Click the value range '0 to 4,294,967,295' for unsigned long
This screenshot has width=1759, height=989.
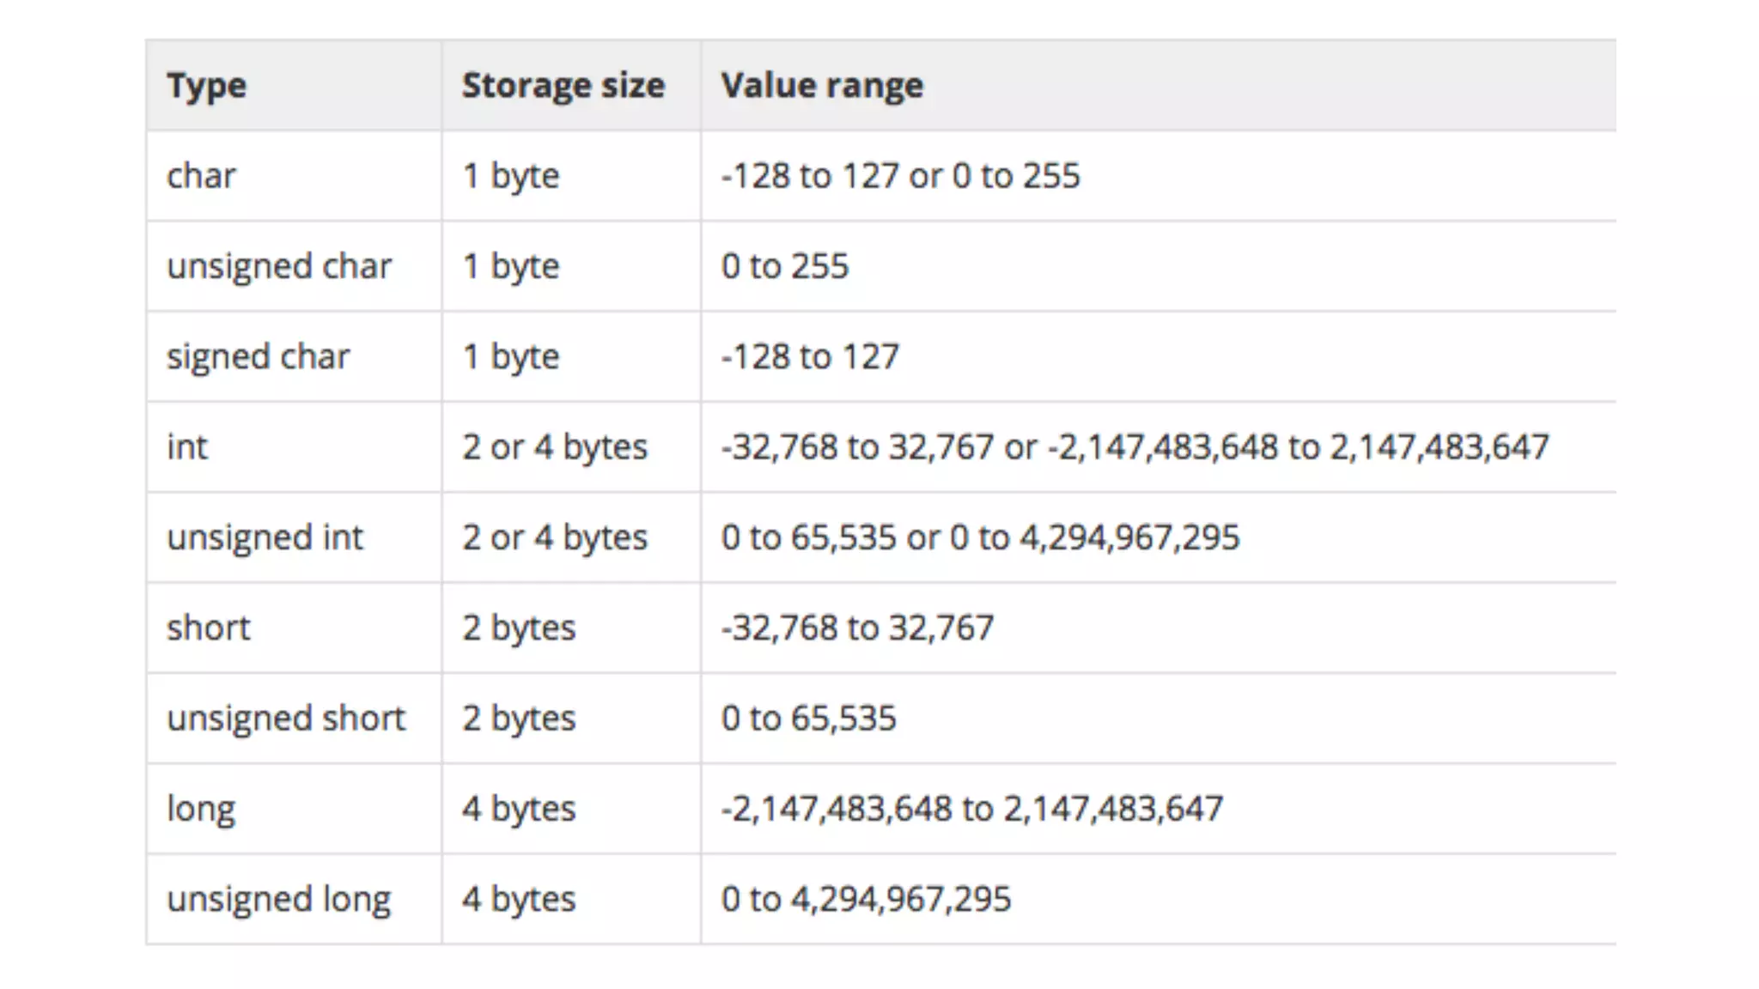867,899
